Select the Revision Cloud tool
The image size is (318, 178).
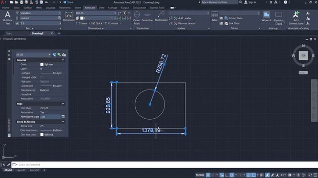279,18
